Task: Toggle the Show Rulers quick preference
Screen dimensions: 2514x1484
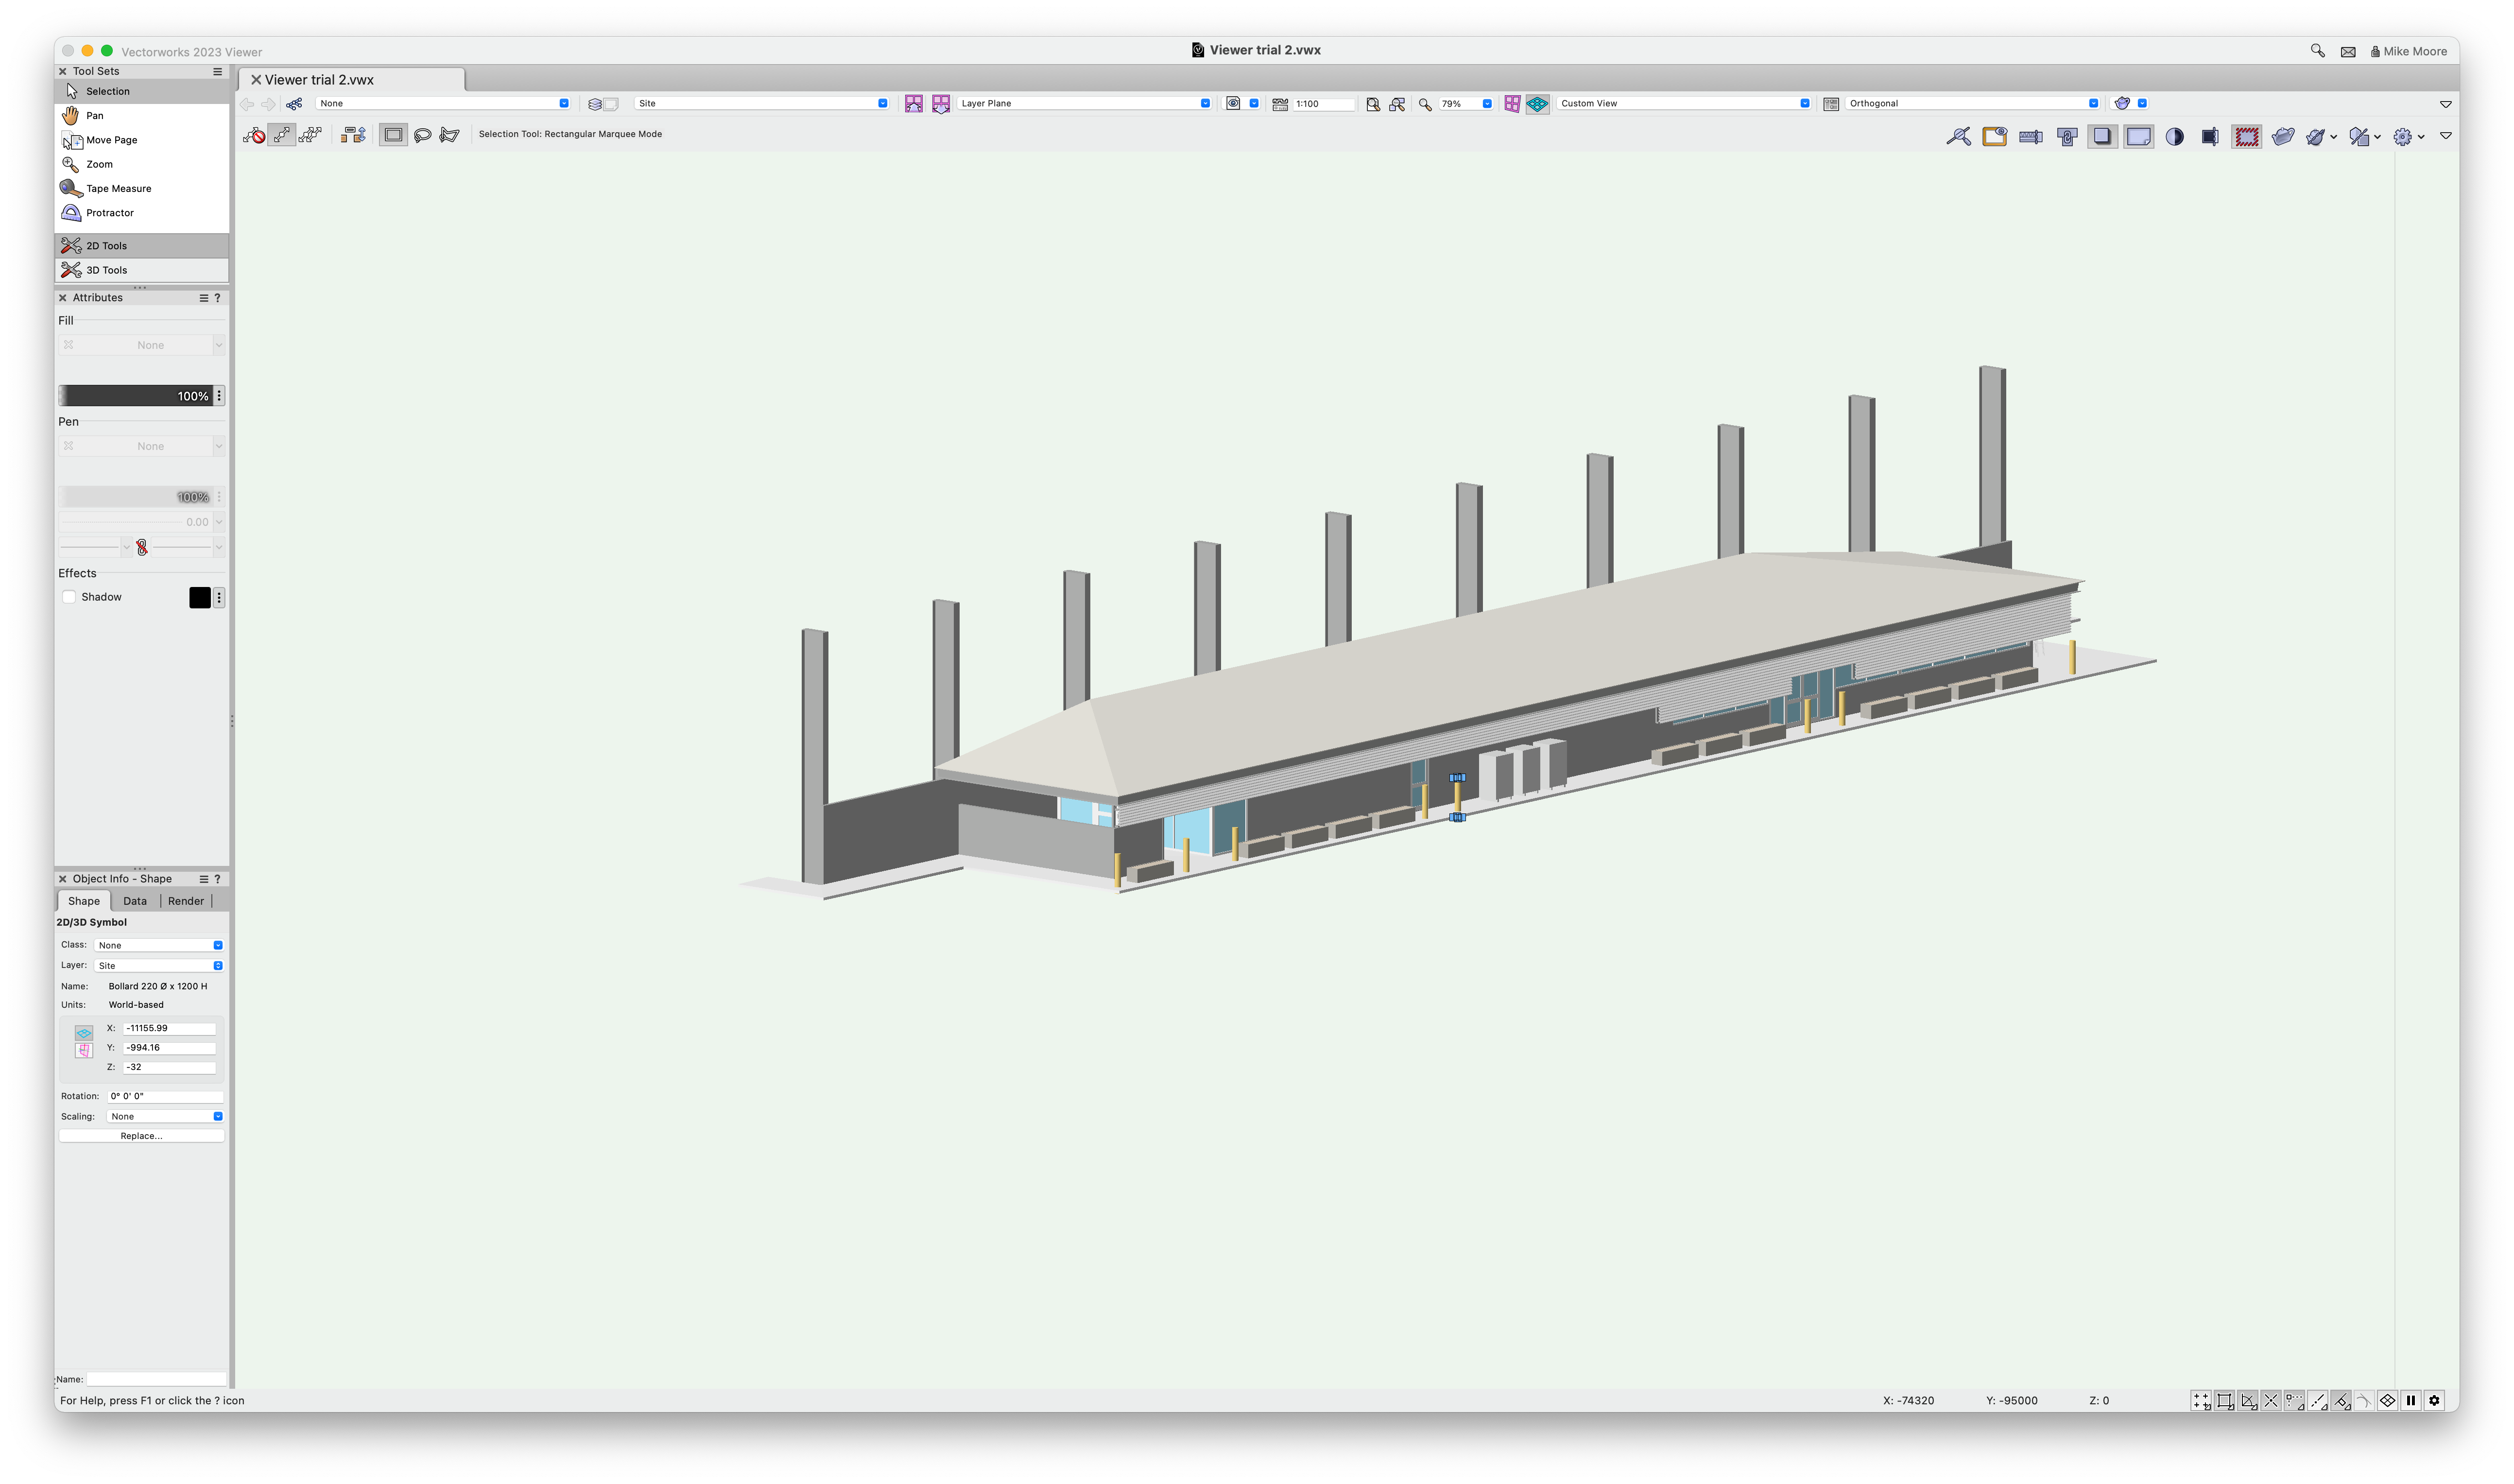Action: tap(2031, 137)
